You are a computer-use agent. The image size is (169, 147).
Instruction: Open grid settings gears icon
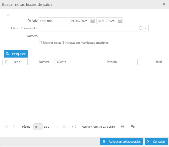[133, 126]
